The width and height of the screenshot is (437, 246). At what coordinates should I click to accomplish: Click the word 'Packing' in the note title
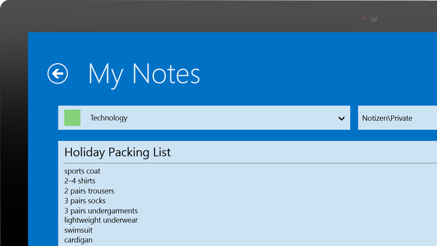126,153
